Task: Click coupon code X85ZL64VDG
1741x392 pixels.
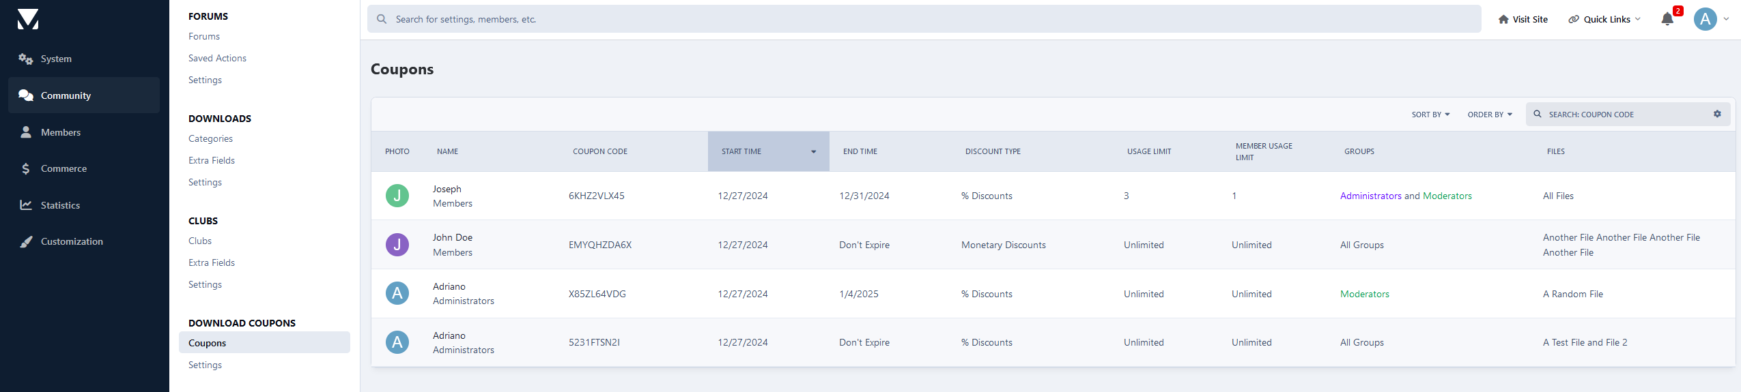Action: pos(597,294)
